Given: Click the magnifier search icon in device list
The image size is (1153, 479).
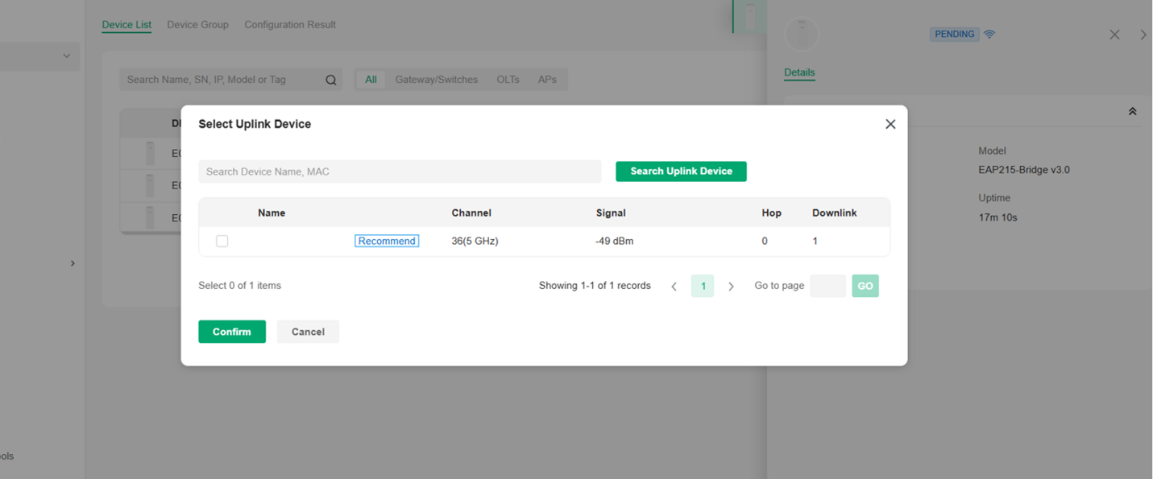Looking at the screenshot, I should point(331,80).
